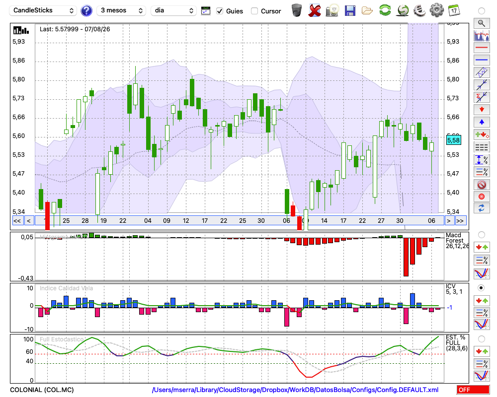Click the red OFF status indicator
The height and width of the screenshot is (397, 497).
(473, 390)
